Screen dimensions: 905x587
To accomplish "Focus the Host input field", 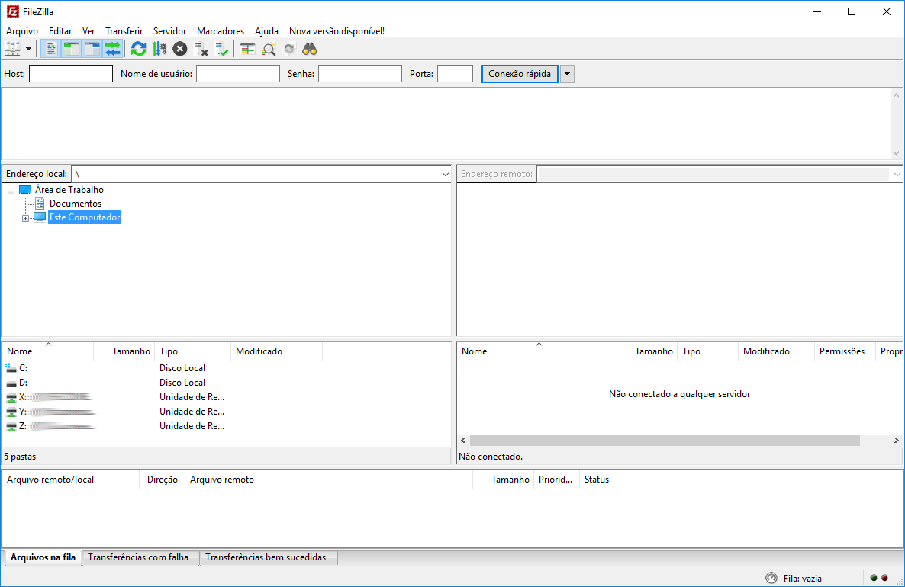I will [71, 74].
